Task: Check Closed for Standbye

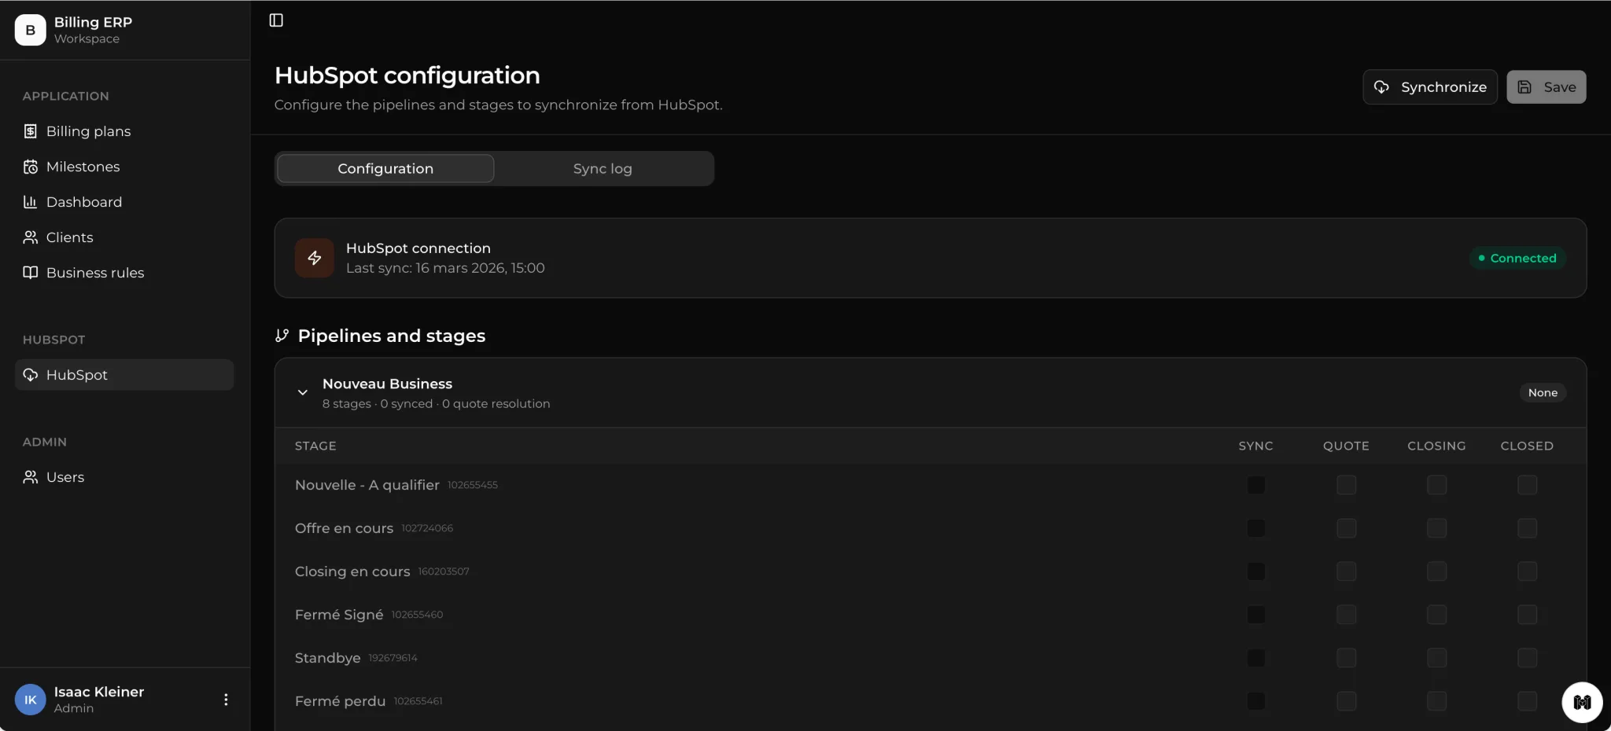Action: click(x=1528, y=658)
